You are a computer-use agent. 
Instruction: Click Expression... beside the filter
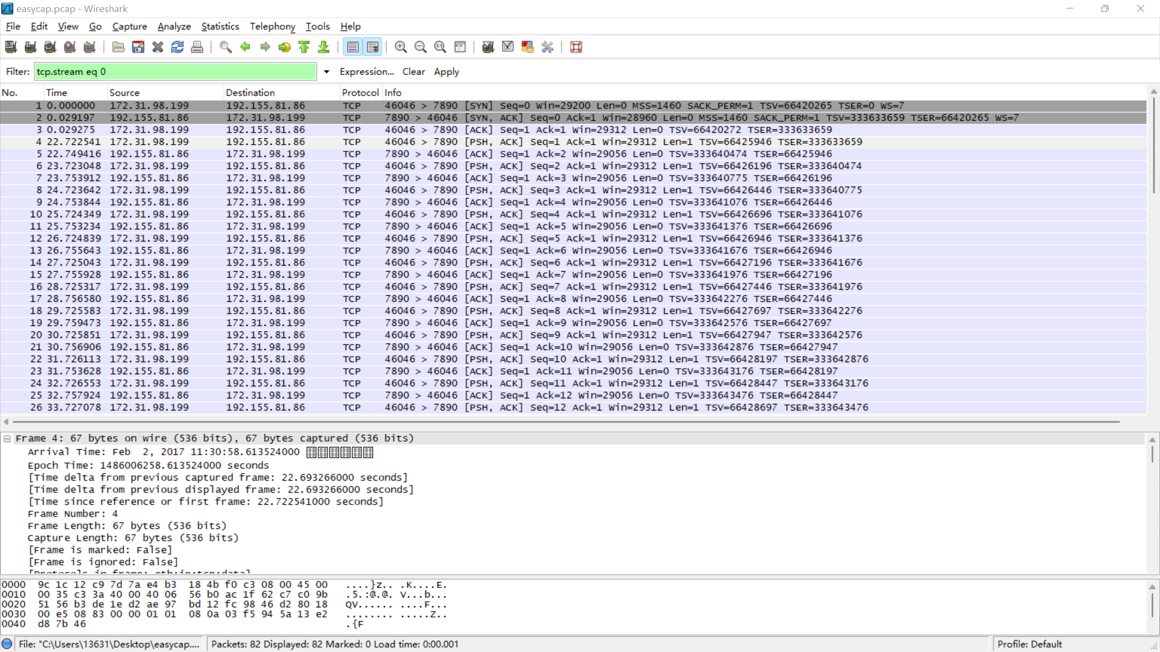tap(366, 72)
